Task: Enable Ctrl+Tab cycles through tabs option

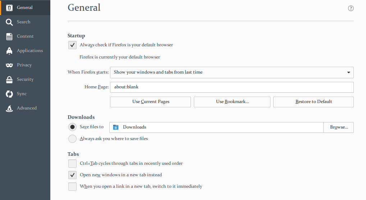Action: coord(72,163)
